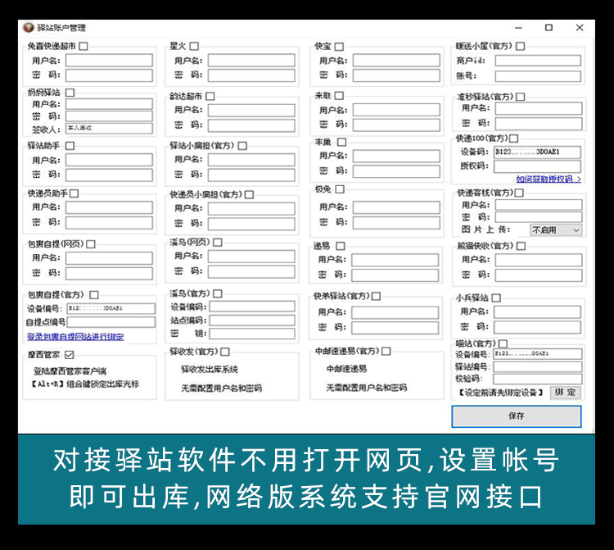Focus the 丰巢 用户名 field

pyautogui.click(x=396, y=156)
